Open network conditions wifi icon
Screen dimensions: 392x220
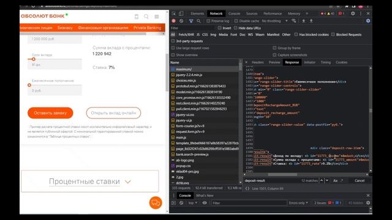coord(294,21)
